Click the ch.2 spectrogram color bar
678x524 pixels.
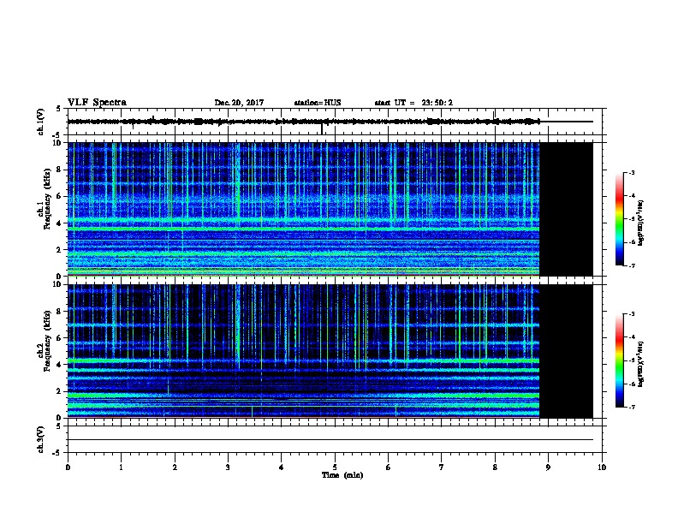click(620, 360)
